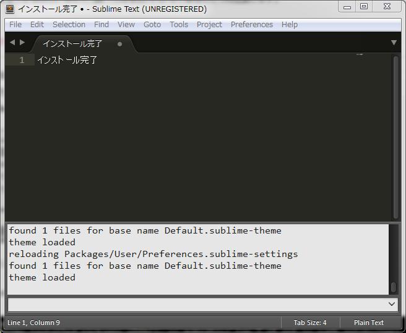Open the Goto menu
The height and width of the screenshot is (333, 406).
coord(152,25)
